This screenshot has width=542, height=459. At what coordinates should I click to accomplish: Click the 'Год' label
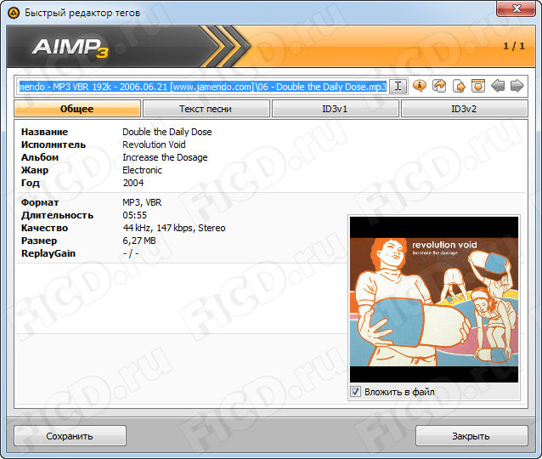point(30,183)
